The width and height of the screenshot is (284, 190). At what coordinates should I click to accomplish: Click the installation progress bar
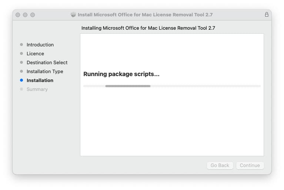(x=172, y=86)
